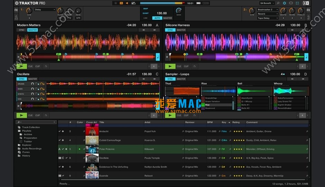Image resolution: width=325 pixels, height=187 pixels.
Task: Open Tape Delay effect dropdown
Action: [x=268, y=18]
